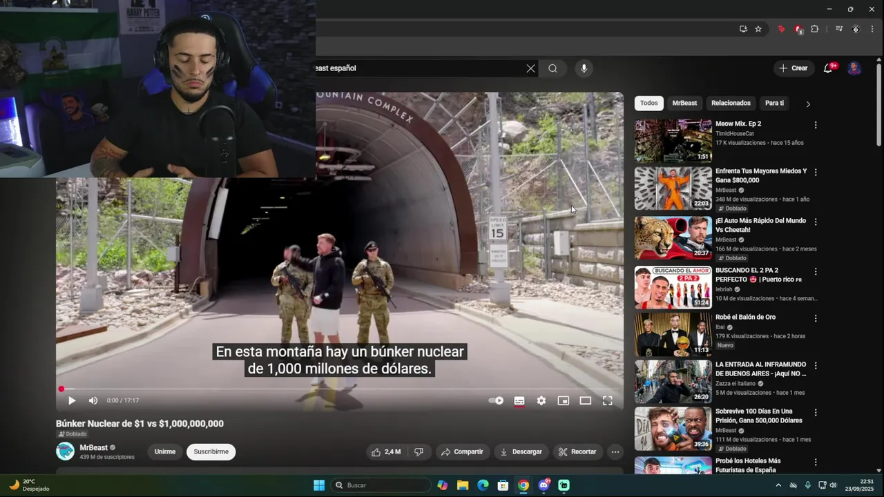Screen dimensions: 884x497
Task: Open the player settings gear
Action: click(541, 400)
